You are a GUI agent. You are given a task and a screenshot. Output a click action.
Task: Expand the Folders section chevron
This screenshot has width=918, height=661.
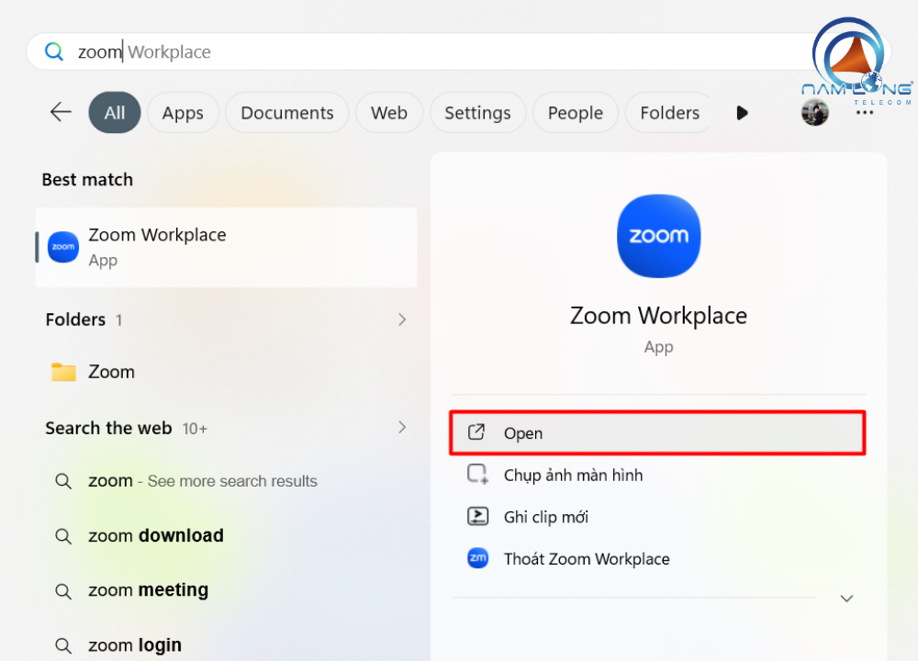coord(402,319)
